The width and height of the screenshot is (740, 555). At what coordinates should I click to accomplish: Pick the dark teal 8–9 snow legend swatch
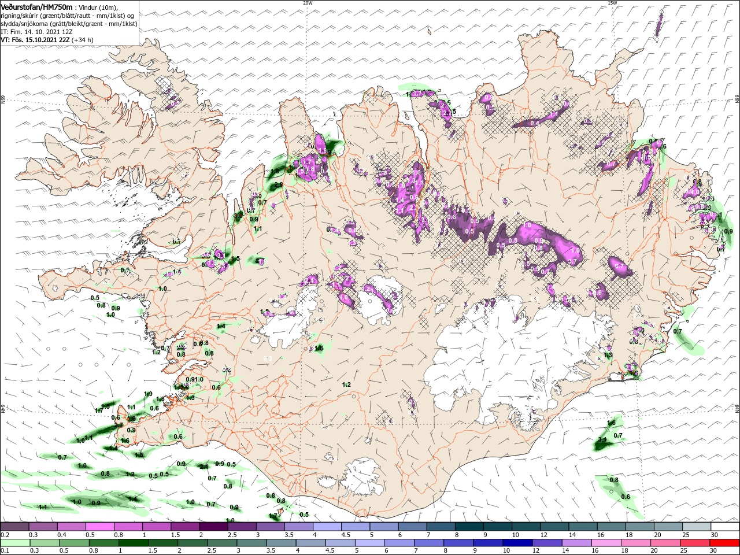pos(469,527)
